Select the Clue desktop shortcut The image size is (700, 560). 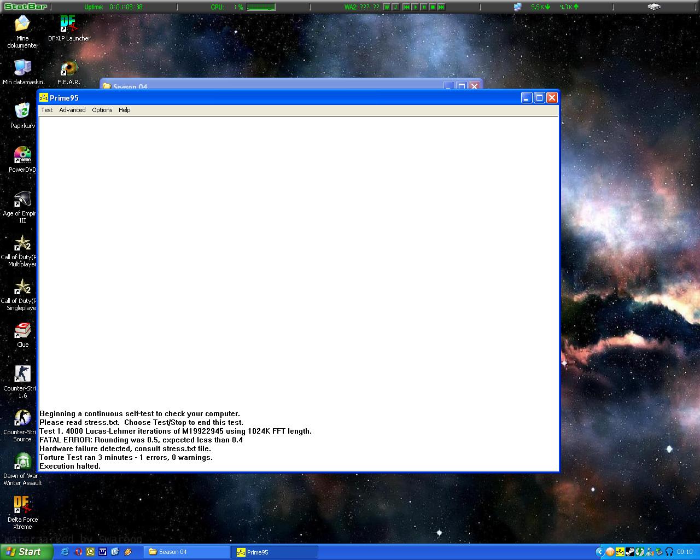(22, 335)
